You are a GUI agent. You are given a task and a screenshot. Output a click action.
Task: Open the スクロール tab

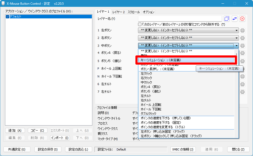[134, 12]
